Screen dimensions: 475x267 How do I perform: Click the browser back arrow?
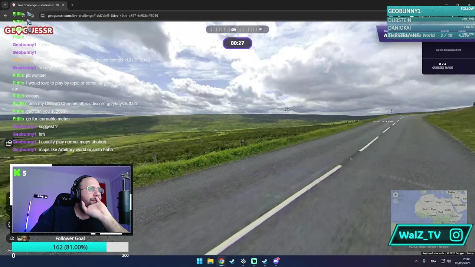click(x=5, y=16)
